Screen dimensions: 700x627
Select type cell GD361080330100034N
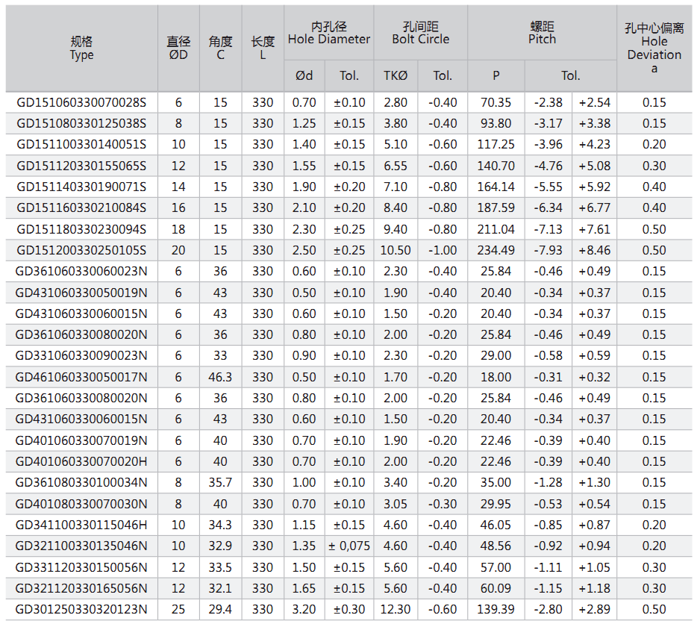pos(81,483)
